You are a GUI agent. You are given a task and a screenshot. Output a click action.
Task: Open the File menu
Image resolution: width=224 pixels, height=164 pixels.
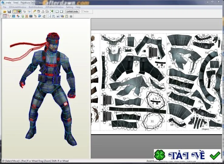click(5, 7)
